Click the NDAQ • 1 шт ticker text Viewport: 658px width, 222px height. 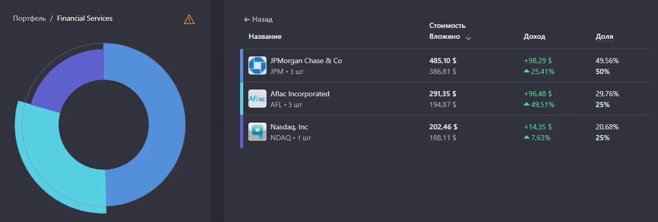point(291,138)
